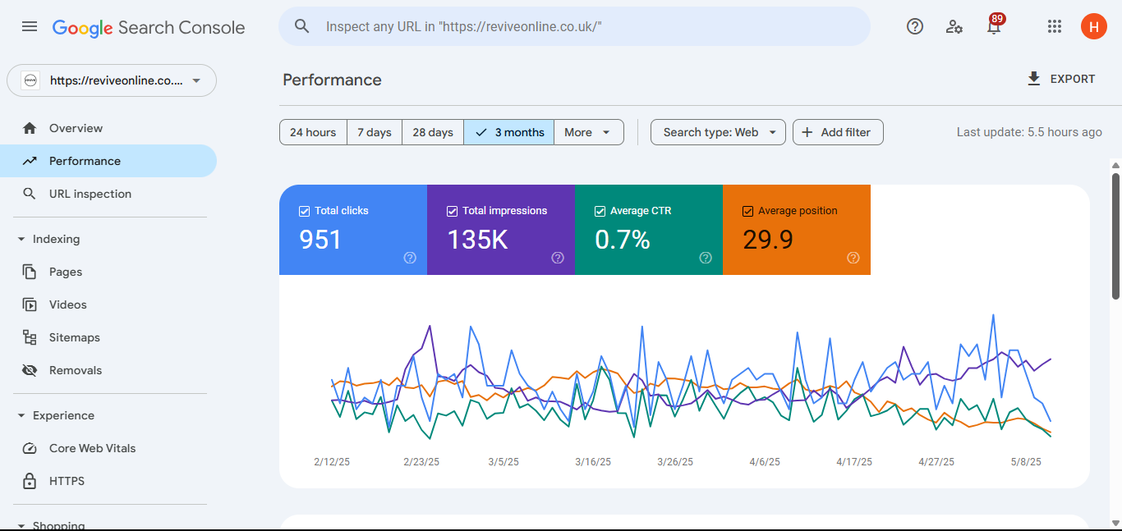This screenshot has height=531, width=1122.
Task: Toggle the Total clicks checkbox
Action: tap(305, 211)
